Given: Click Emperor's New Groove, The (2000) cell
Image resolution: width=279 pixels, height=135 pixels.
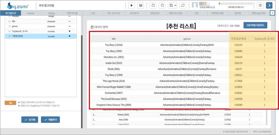Looking at the screenshot, I should point(114,105).
